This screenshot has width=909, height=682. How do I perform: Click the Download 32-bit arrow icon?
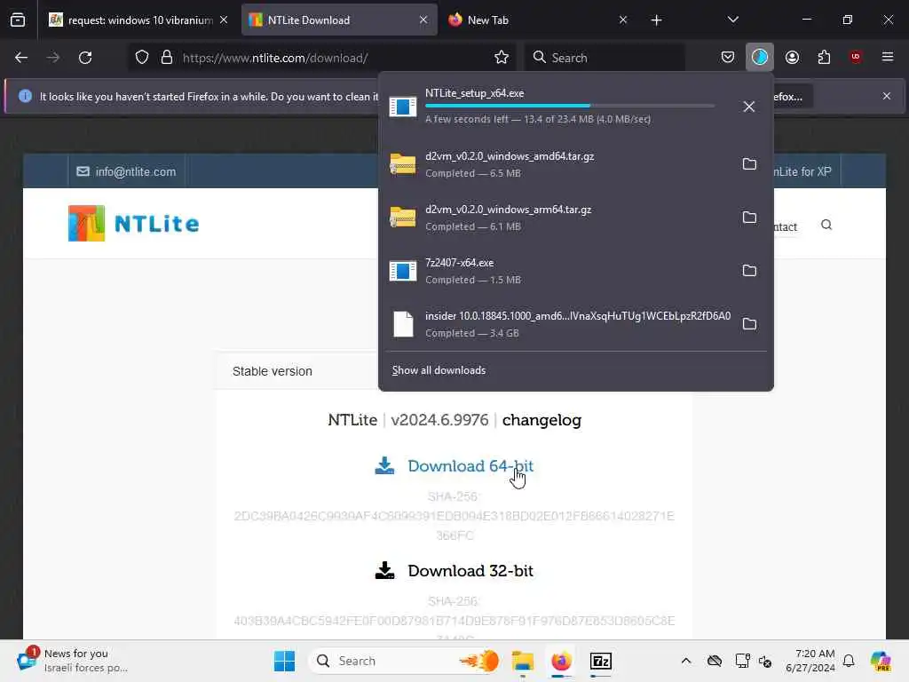384,571
